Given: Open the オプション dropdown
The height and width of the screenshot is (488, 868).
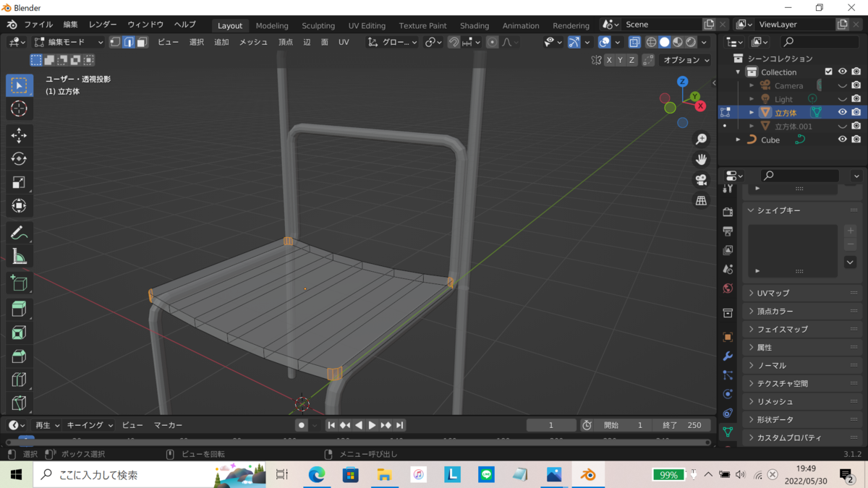Looking at the screenshot, I should [686, 60].
